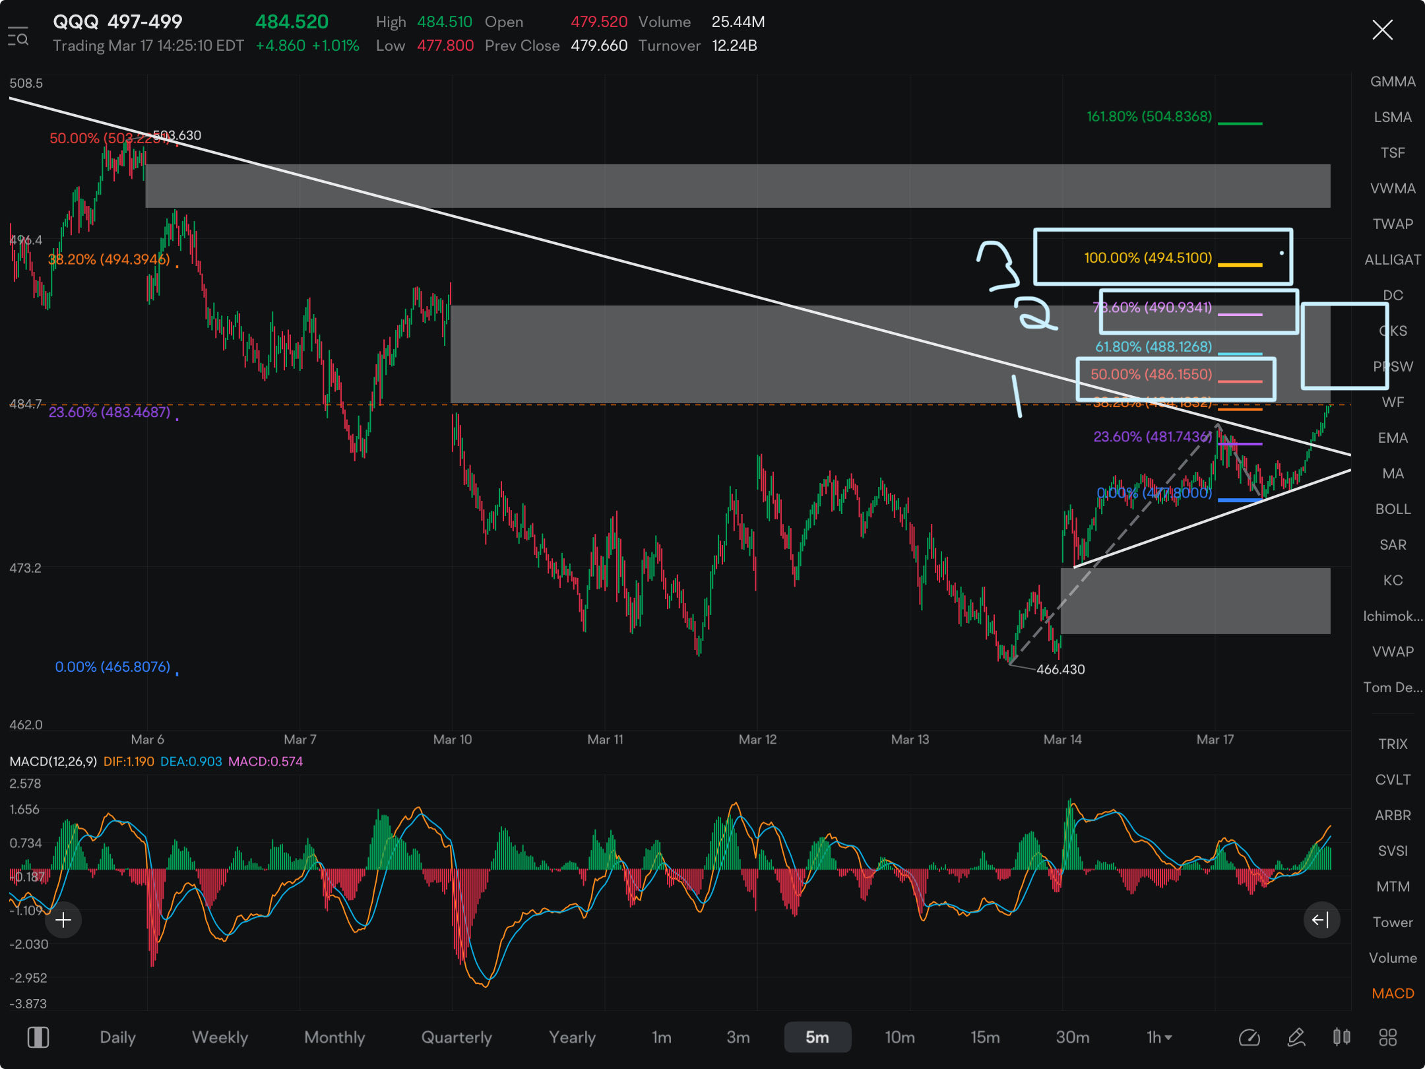This screenshot has height=1069, width=1425.
Task: Expand the 1h interval dropdown
Action: point(1159,1037)
